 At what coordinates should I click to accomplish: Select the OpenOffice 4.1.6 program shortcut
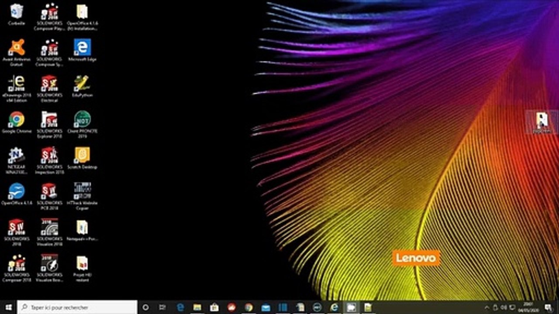pos(17,194)
